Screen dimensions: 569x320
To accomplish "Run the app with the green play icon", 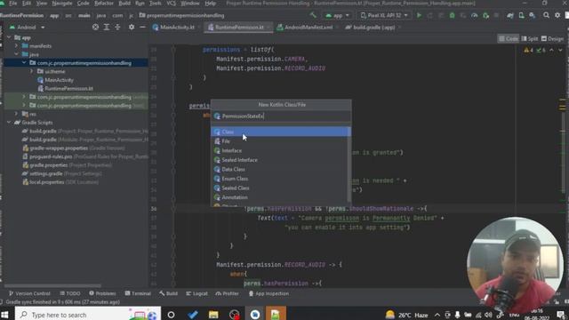I will click(419, 16).
